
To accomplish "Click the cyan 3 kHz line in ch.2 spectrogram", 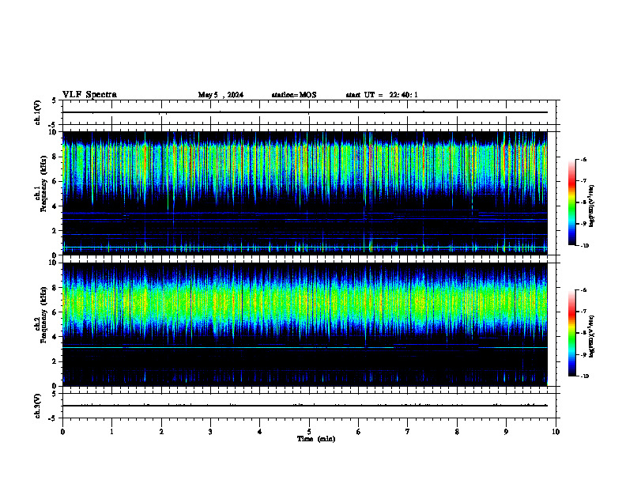I will click(304, 348).
